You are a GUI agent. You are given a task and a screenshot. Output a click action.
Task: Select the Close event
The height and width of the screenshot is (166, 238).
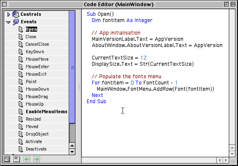(31, 37)
